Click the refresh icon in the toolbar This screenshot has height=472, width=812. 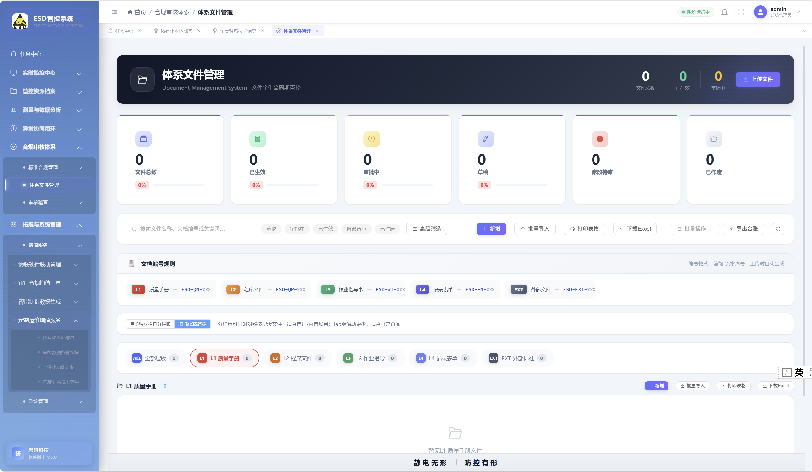[x=778, y=229]
